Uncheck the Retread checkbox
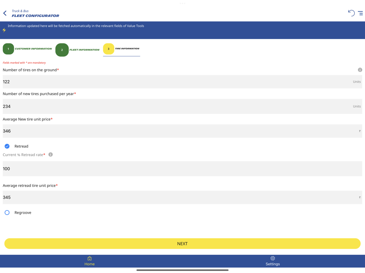 pos(7,146)
